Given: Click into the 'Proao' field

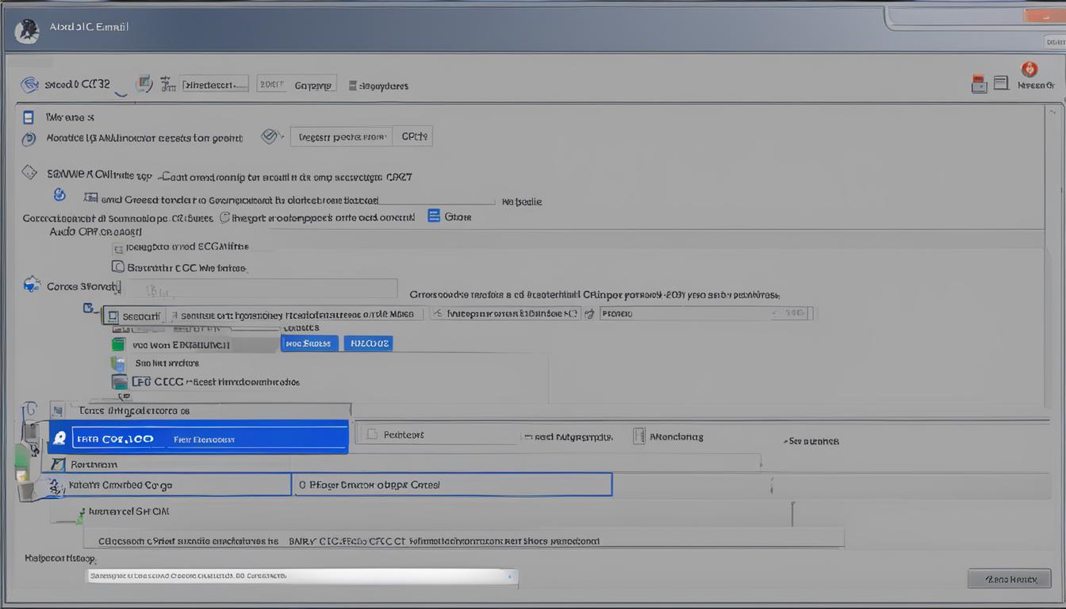Looking at the screenshot, I should tap(705, 313).
